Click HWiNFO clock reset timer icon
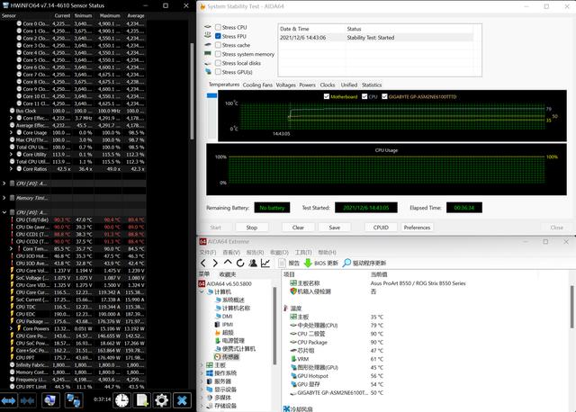Image resolution: width=576 pixels, height=412 pixels. 121,400
